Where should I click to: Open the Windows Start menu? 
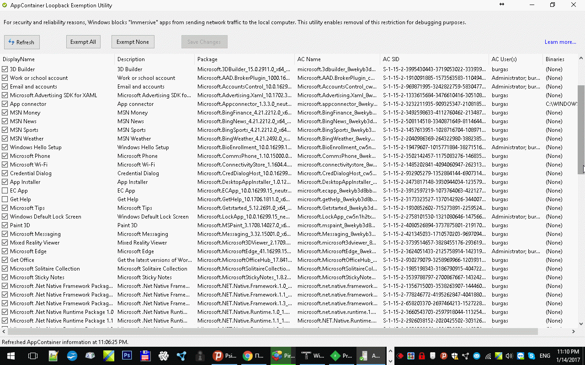coord(10,356)
